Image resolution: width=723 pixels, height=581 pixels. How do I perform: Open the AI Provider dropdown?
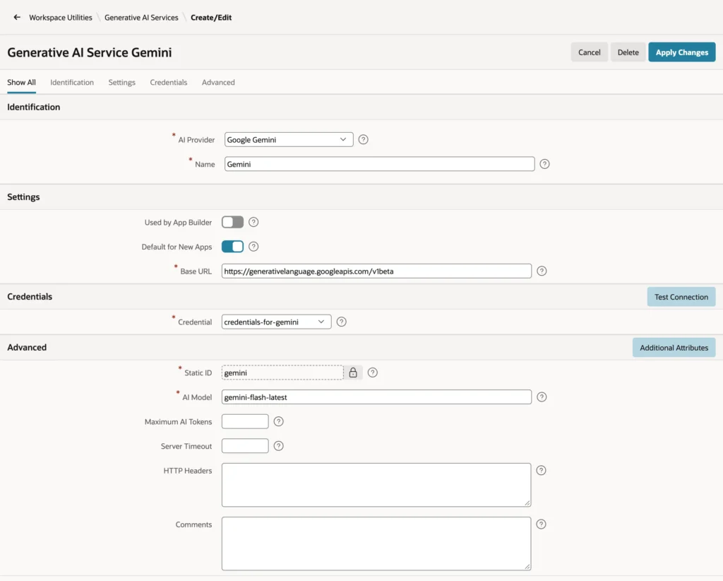point(289,139)
